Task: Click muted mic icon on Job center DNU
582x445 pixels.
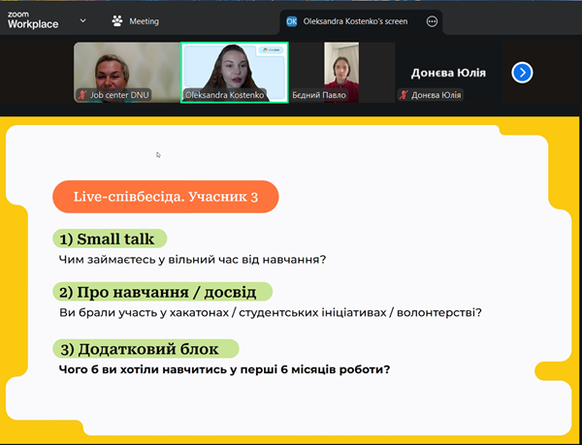Action: click(83, 95)
